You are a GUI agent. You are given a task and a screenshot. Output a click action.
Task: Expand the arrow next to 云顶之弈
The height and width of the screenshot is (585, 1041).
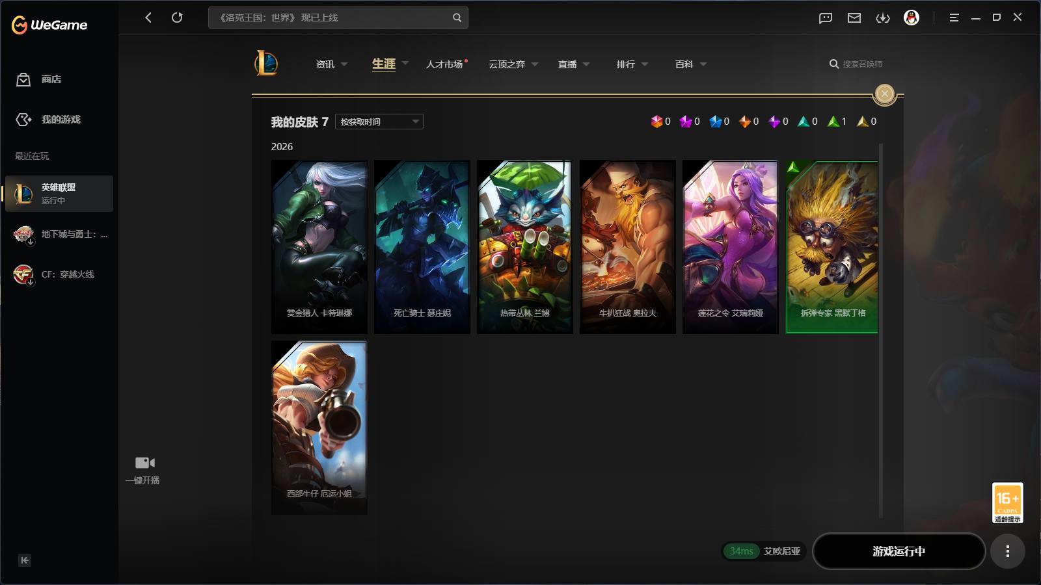click(535, 64)
